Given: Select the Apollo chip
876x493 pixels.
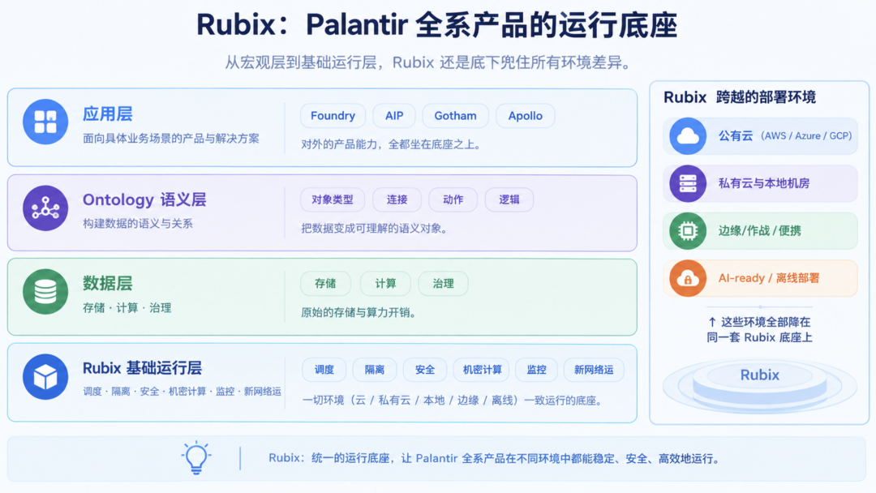Looking at the screenshot, I should click(x=525, y=116).
